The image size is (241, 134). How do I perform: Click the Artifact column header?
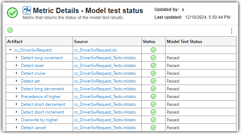coord(39,41)
